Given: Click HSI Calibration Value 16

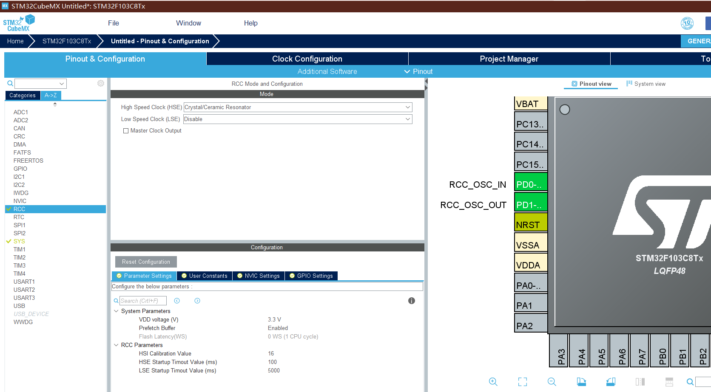Looking at the screenshot, I should (271, 353).
